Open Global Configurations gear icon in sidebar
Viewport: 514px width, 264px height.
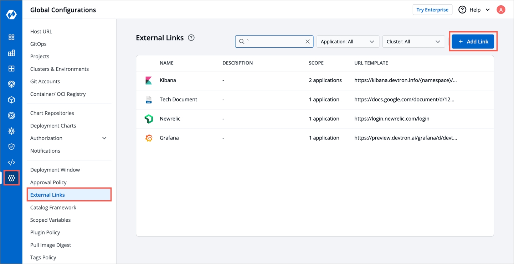[x=11, y=178]
